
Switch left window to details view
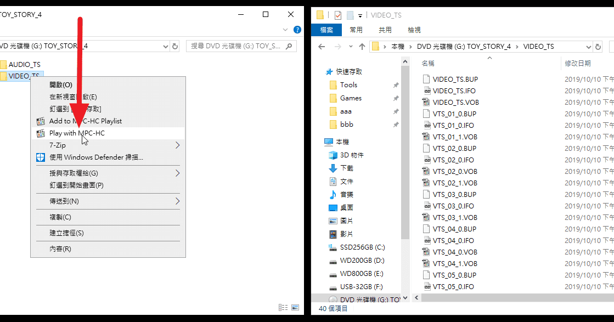click(x=283, y=308)
